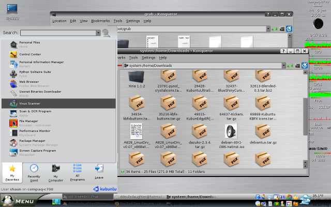
Task: Click scroll up arrow in Downloads window
Action: [305, 72]
